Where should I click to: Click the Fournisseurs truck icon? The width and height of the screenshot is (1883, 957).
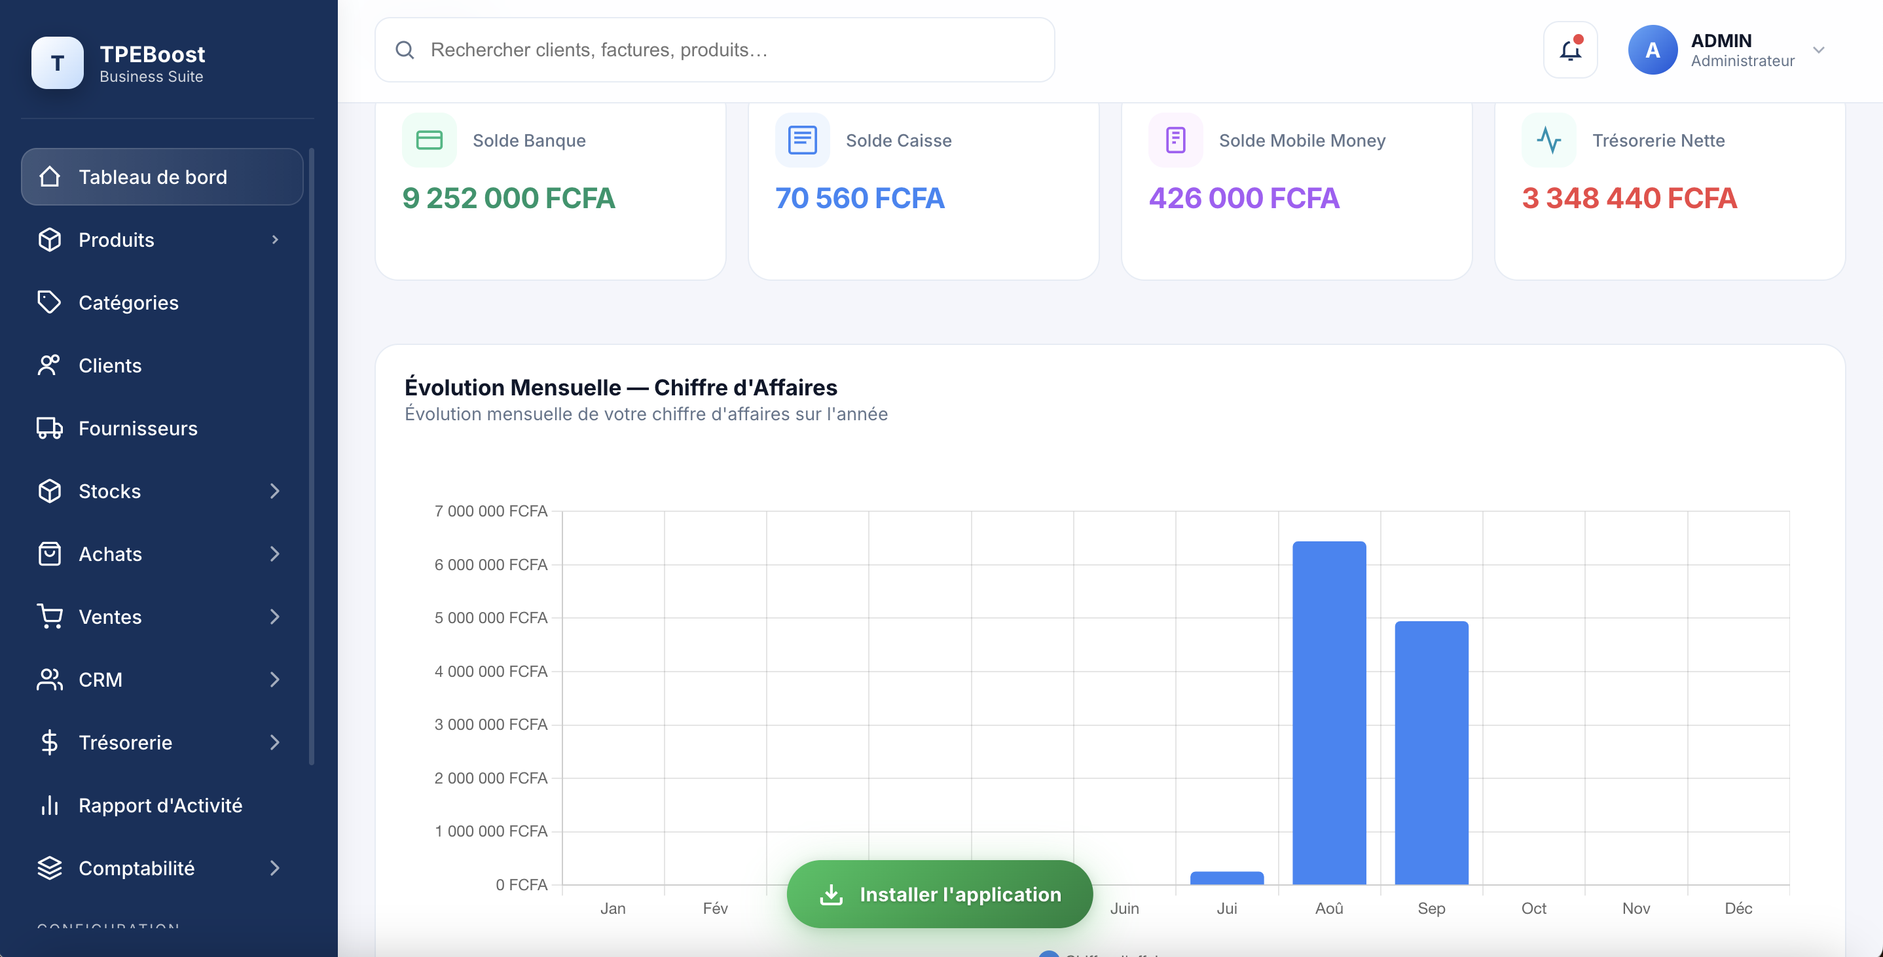coord(49,427)
